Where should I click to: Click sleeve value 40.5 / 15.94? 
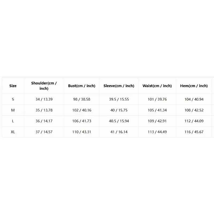click(x=119, y=121)
